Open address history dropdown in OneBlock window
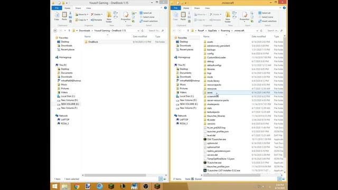Screen dimensions: 338x190 (x=138, y=31)
